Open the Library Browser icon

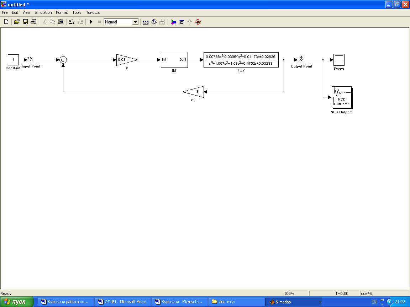click(x=173, y=22)
